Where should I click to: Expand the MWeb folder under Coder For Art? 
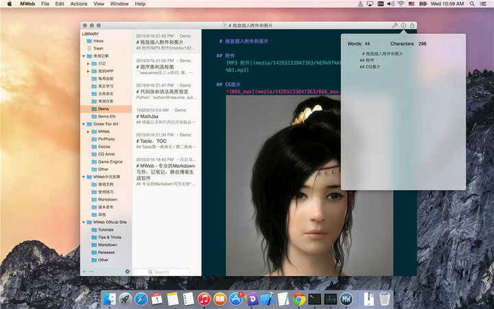(89, 131)
